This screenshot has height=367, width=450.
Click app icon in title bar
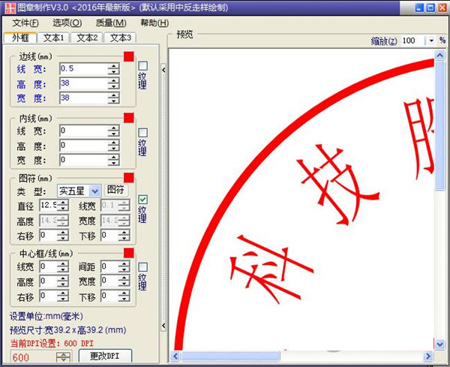coord(10,8)
